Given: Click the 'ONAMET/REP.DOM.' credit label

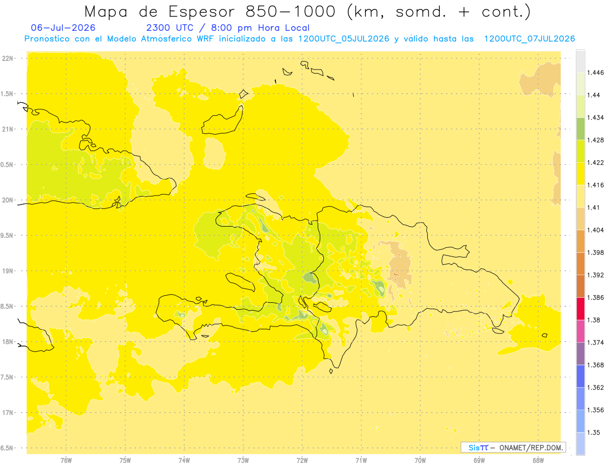Looking at the screenshot, I should (x=532, y=447).
